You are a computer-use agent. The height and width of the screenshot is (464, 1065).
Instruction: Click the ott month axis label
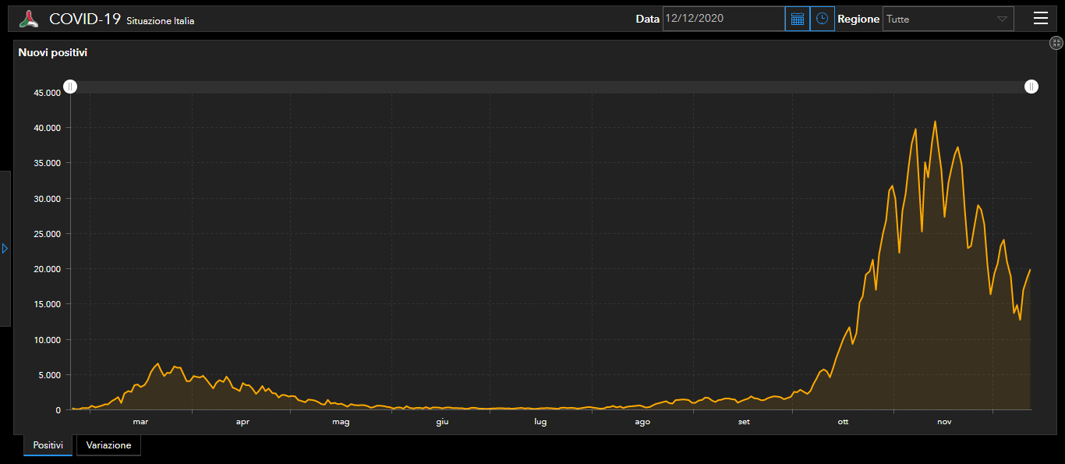pyautogui.click(x=843, y=422)
